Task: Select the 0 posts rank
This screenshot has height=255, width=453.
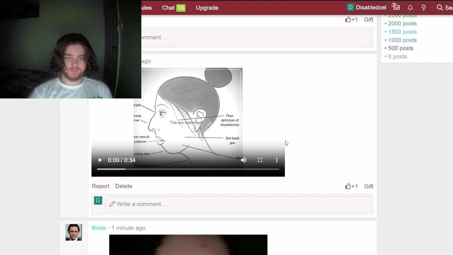Action: [x=397, y=56]
